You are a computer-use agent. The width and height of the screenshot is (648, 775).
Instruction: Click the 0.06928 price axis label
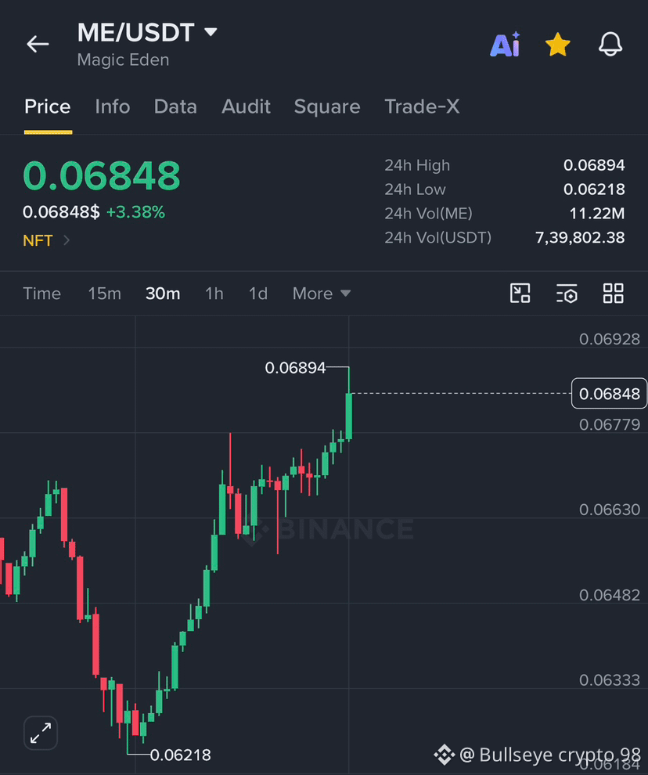point(610,339)
